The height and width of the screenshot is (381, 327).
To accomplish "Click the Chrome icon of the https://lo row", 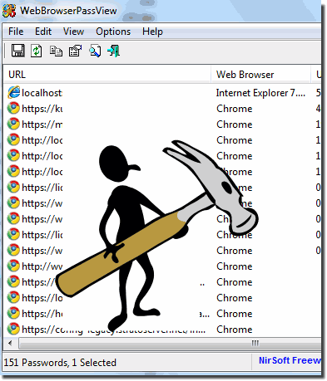I will click(x=13, y=298).
